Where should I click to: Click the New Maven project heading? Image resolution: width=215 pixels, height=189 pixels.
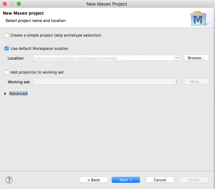[x=23, y=13]
